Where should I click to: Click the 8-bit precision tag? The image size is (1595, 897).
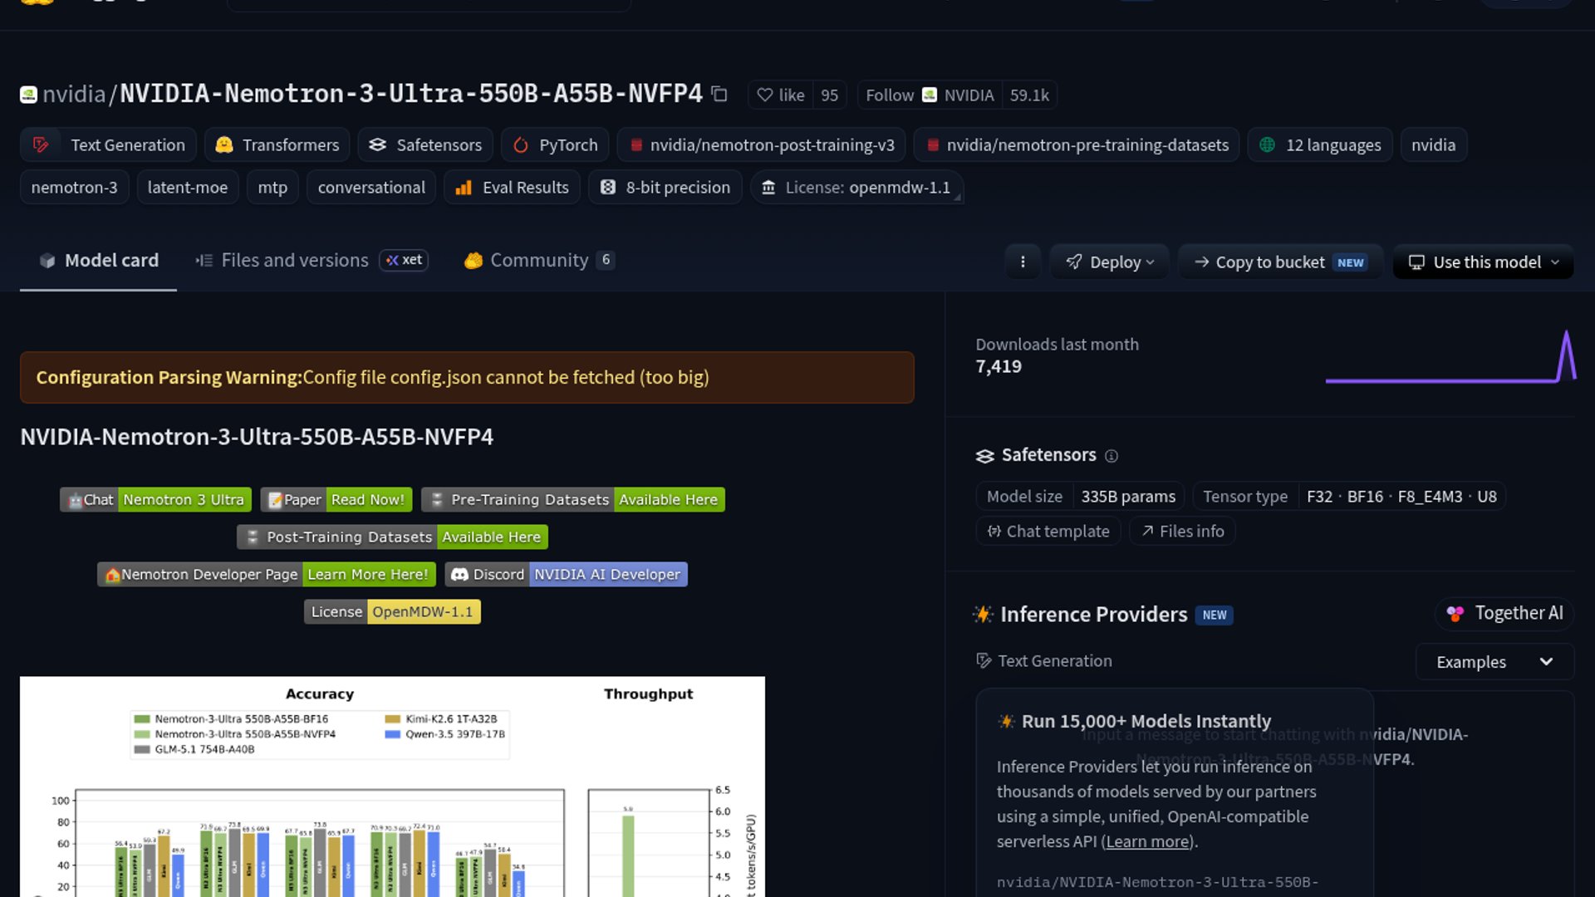tap(665, 188)
